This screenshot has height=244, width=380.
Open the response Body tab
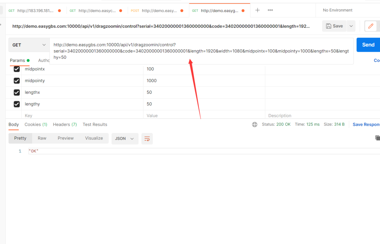(x=14, y=125)
